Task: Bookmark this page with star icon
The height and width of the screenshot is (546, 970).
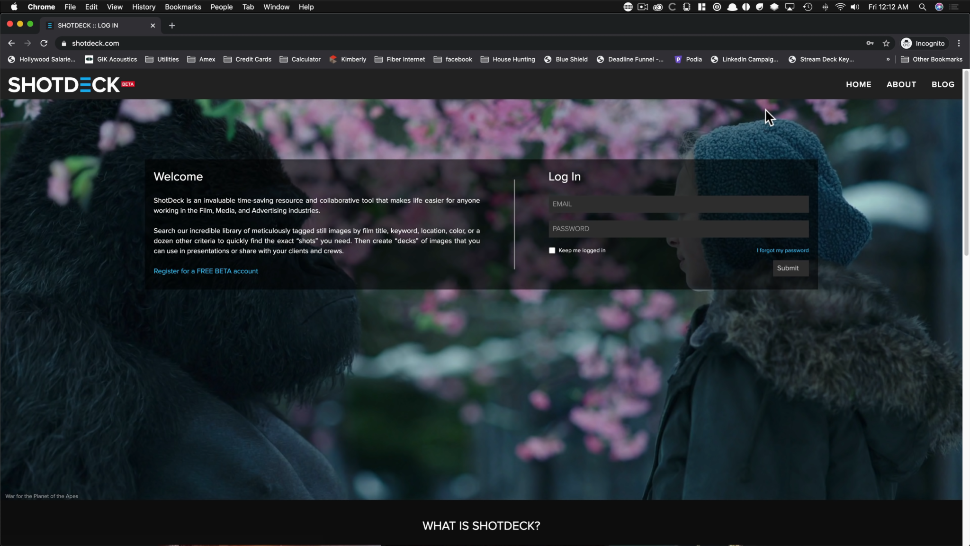Action: coord(886,43)
